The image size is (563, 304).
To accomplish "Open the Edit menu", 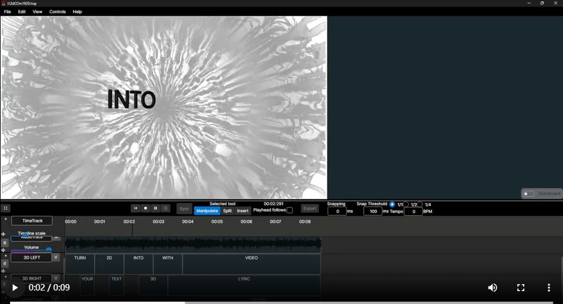I will pyautogui.click(x=22, y=12).
